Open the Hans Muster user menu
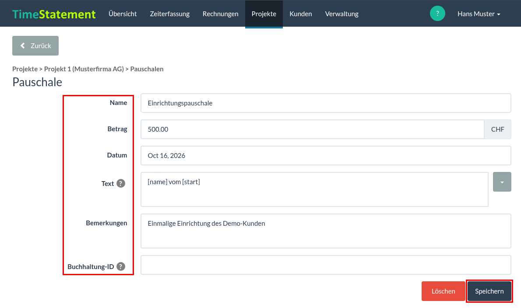The height and width of the screenshot is (308, 521). click(479, 14)
